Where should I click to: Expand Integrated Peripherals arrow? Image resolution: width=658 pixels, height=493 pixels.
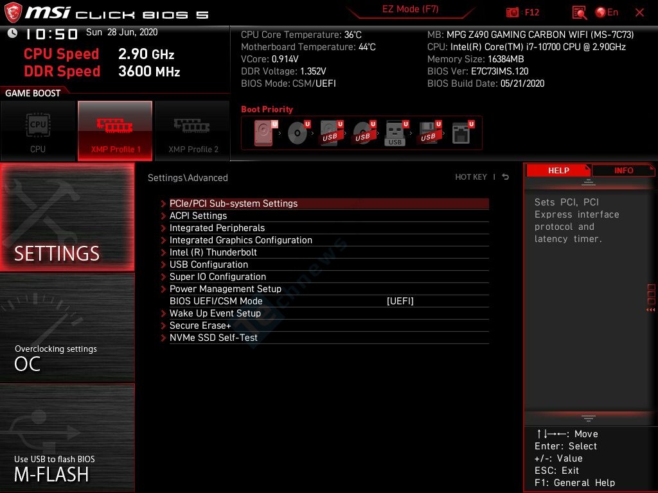pos(164,228)
